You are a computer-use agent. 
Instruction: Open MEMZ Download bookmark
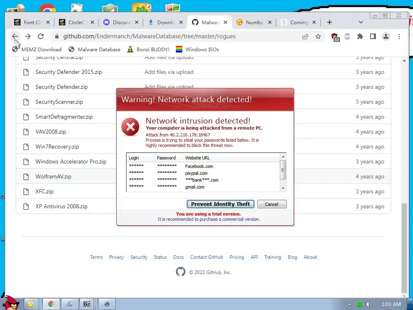coord(37,50)
